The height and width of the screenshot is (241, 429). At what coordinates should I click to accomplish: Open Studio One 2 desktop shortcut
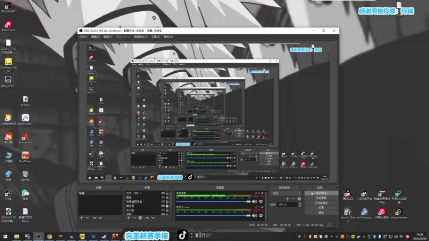click(347, 215)
